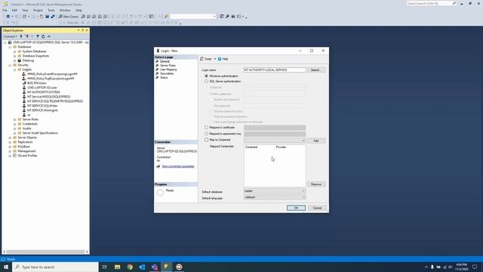
Task: Click the Task View taskbar icon
Action: [105, 267]
